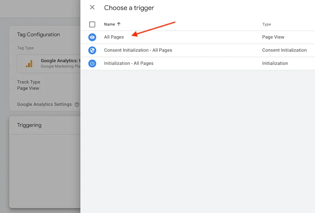Close the Choose a trigger panel

tap(92, 7)
